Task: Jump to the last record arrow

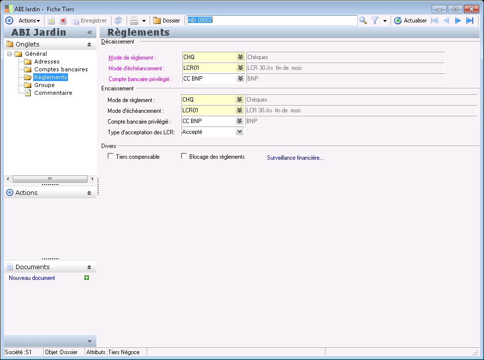Action: coord(470,21)
